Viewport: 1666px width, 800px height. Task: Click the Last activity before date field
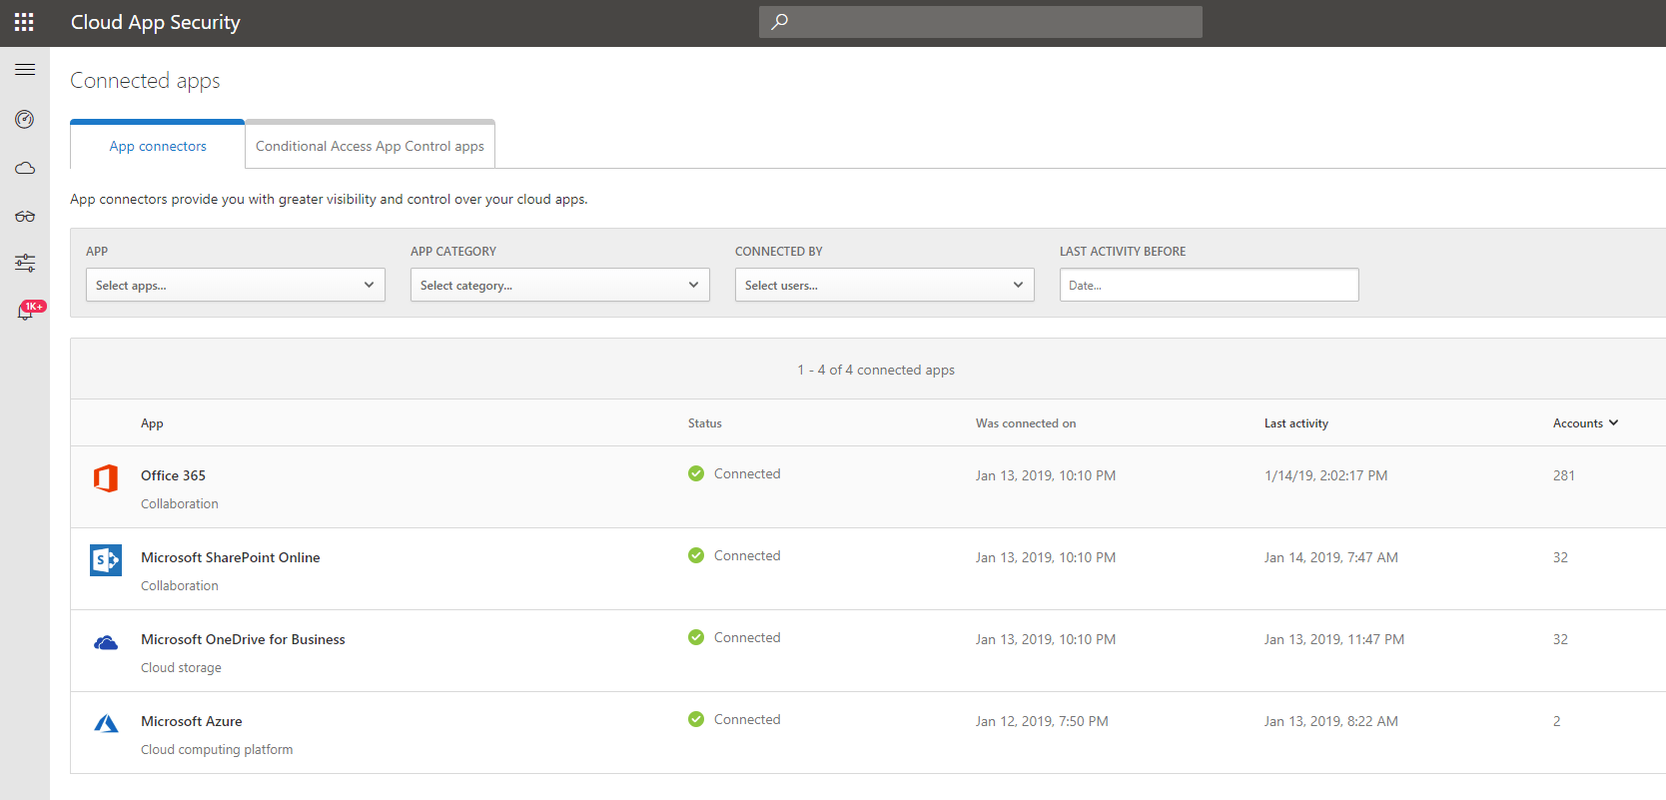pyautogui.click(x=1210, y=285)
